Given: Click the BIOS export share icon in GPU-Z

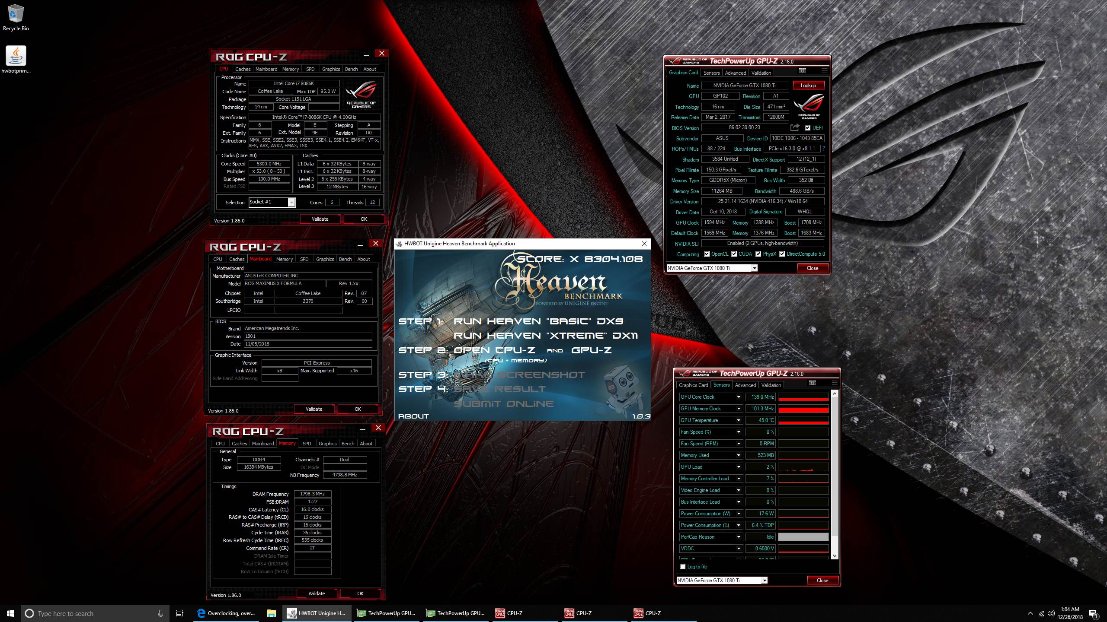Looking at the screenshot, I should coord(795,127).
